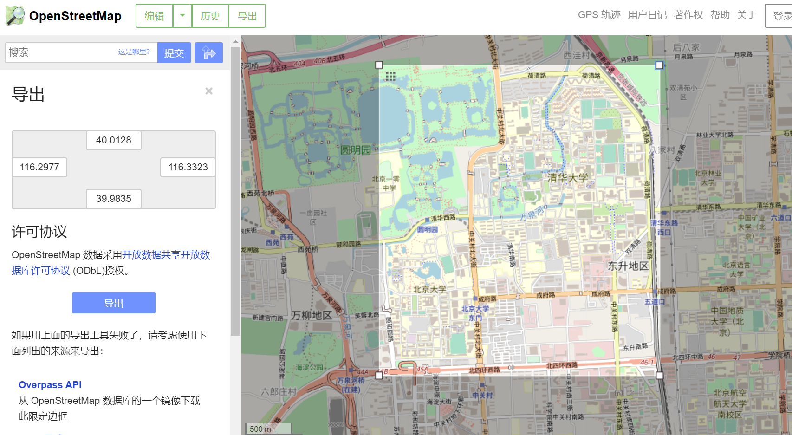Image resolution: width=792 pixels, height=435 pixels.
Task: Click the grid move handle in selection
Action: click(x=390, y=76)
